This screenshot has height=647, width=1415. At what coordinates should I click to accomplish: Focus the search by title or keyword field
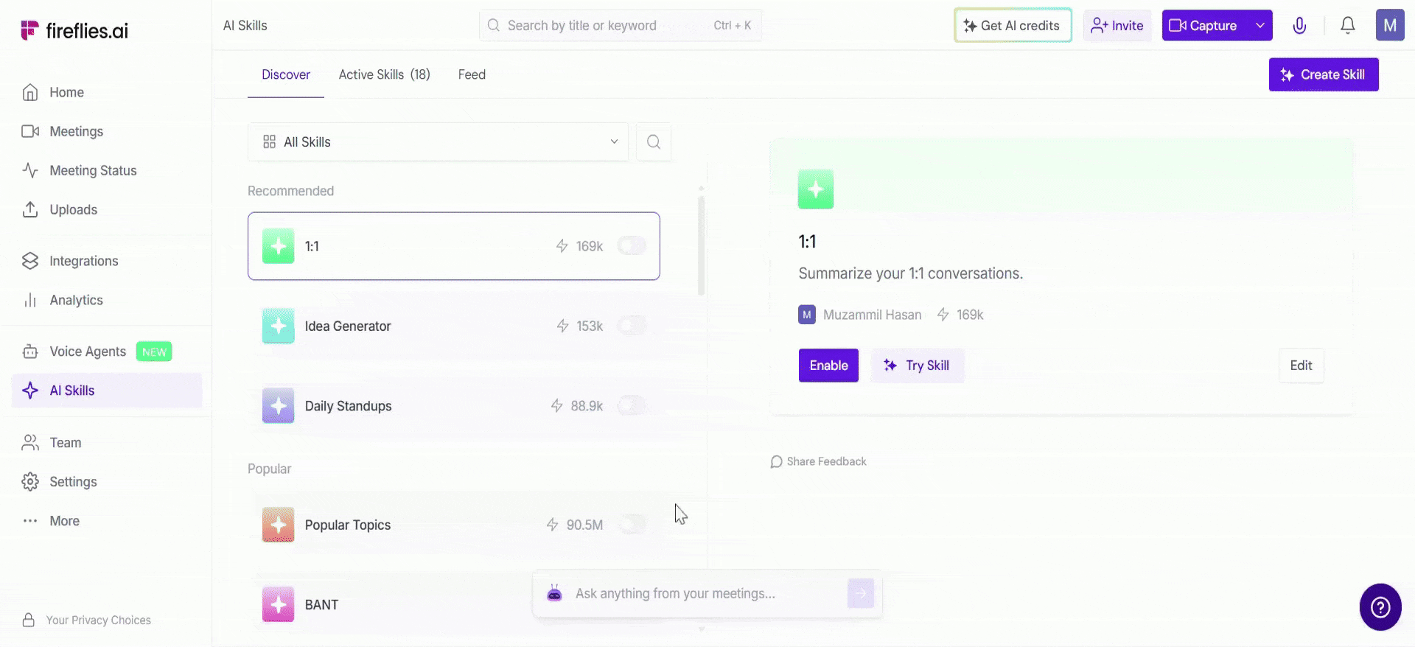(620, 25)
